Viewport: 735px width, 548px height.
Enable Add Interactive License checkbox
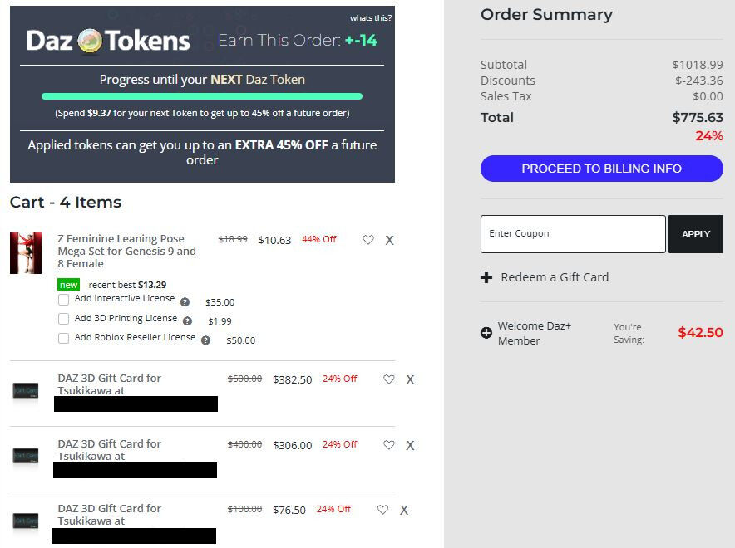[64, 300]
